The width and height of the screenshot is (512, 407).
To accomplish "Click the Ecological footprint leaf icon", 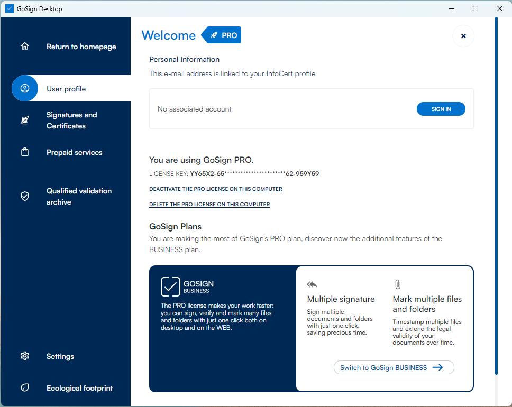I will pos(25,388).
